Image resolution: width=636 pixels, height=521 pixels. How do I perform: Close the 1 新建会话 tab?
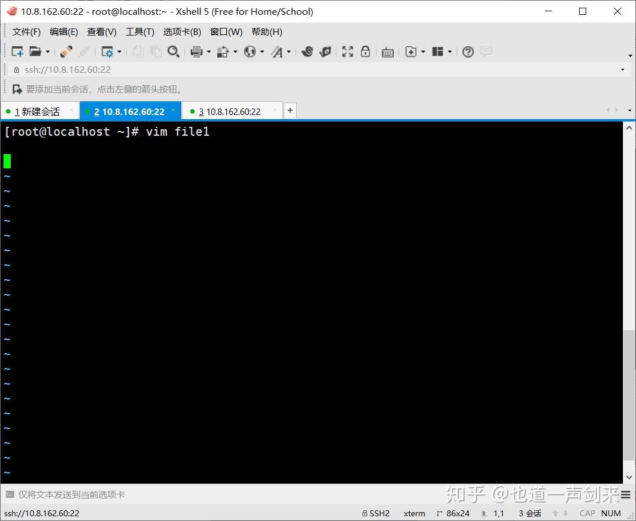coord(72,110)
